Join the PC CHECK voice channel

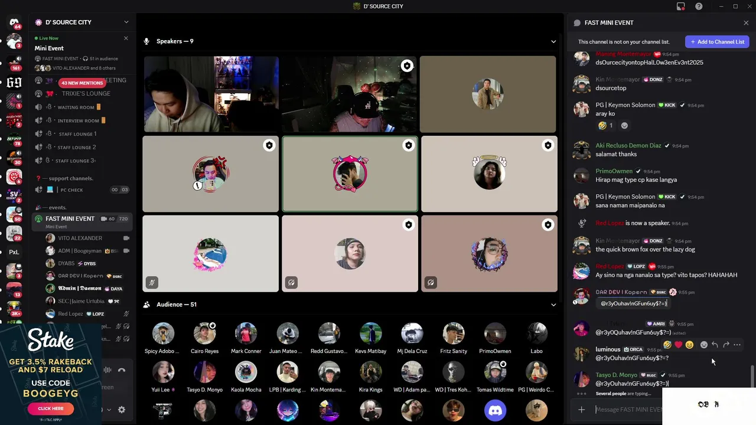82,189
